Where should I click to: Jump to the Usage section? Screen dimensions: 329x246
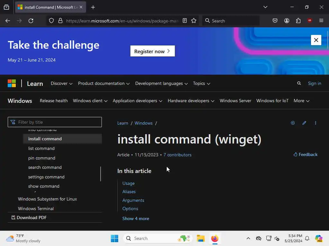(129, 183)
